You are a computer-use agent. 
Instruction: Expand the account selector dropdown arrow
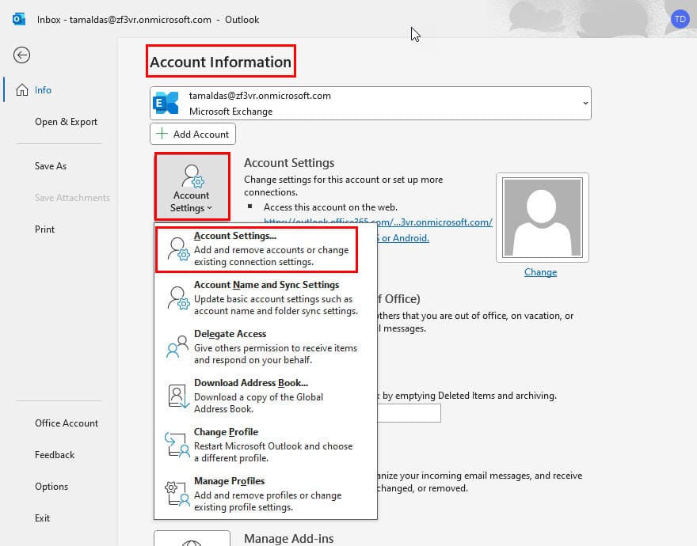point(585,103)
